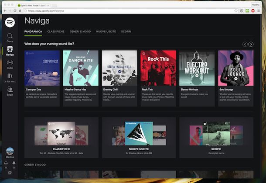Click the Martina profile avatar
The image size is (266, 183).
[x=10, y=151]
